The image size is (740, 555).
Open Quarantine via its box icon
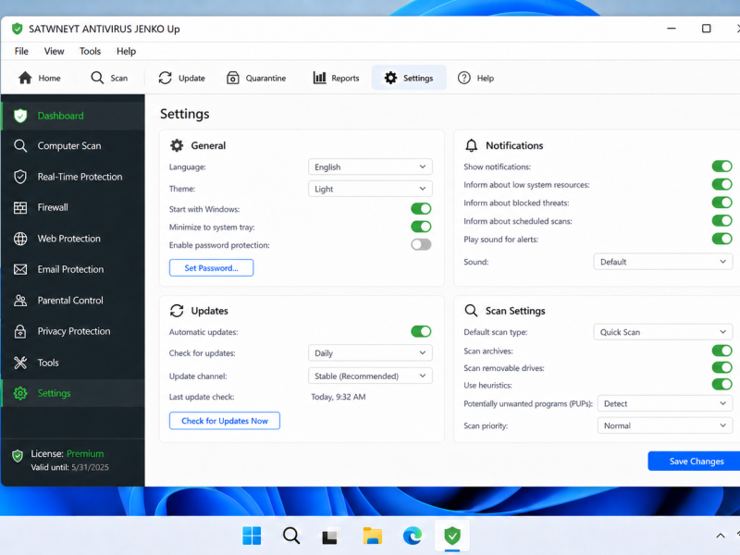pos(233,78)
